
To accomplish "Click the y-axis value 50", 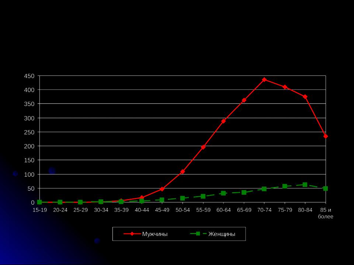I will coord(31,188).
